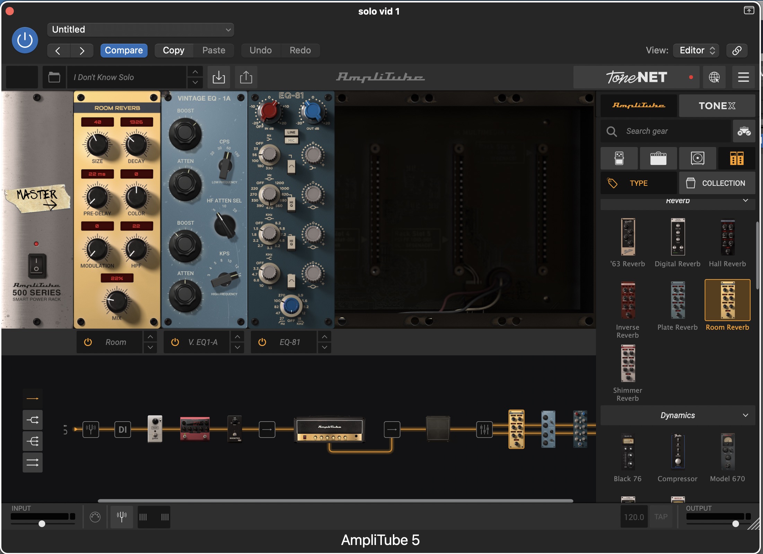Toggle the EQ-81 LINE switch
Viewport: 763px width, 554px height.
click(x=291, y=132)
